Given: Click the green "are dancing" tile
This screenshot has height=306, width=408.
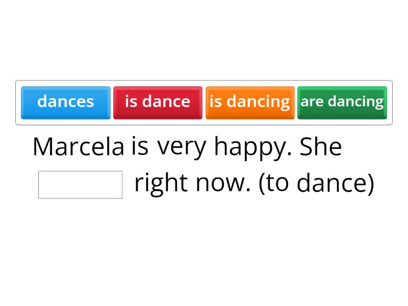Looking at the screenshot, I should pyautogui.click(x=342, y=102).
